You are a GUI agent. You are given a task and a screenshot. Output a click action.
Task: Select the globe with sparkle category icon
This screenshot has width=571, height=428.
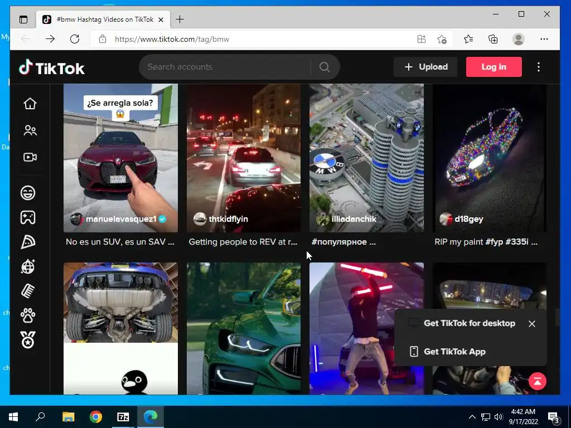(x=28, y=266)
